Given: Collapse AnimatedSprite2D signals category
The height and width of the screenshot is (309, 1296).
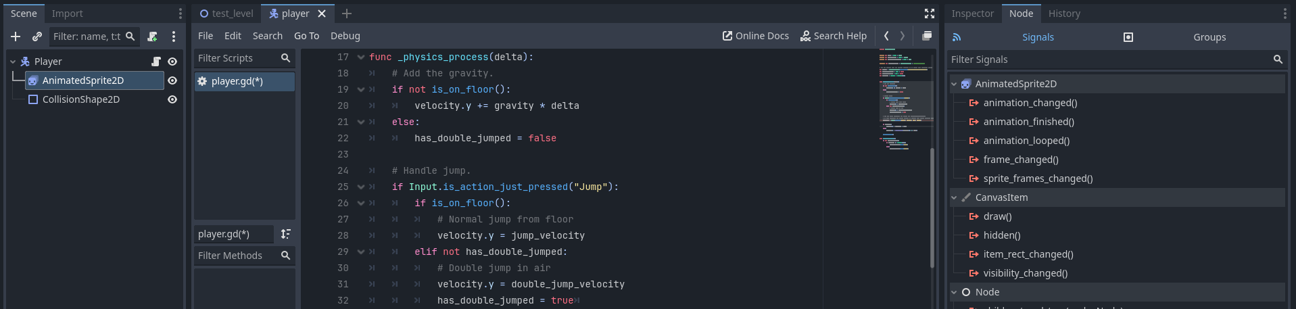Looking at the screenshot, I should click(954, 84).
